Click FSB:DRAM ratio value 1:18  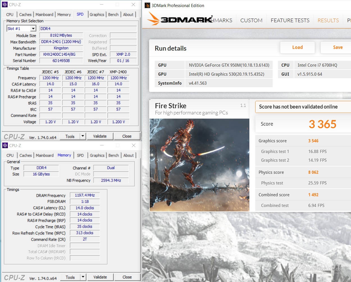[x=85, y=202]
